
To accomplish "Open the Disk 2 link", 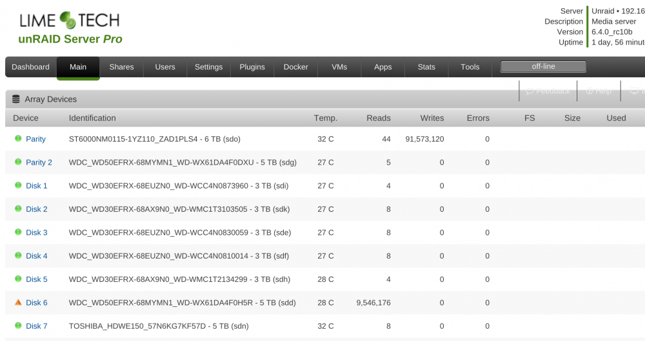I will coord(37,209).
